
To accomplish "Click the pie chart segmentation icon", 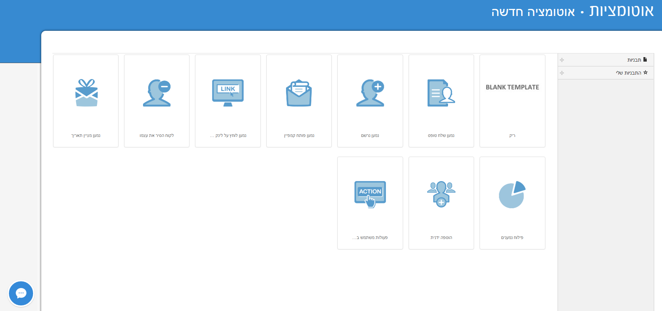I will (512, 195).
